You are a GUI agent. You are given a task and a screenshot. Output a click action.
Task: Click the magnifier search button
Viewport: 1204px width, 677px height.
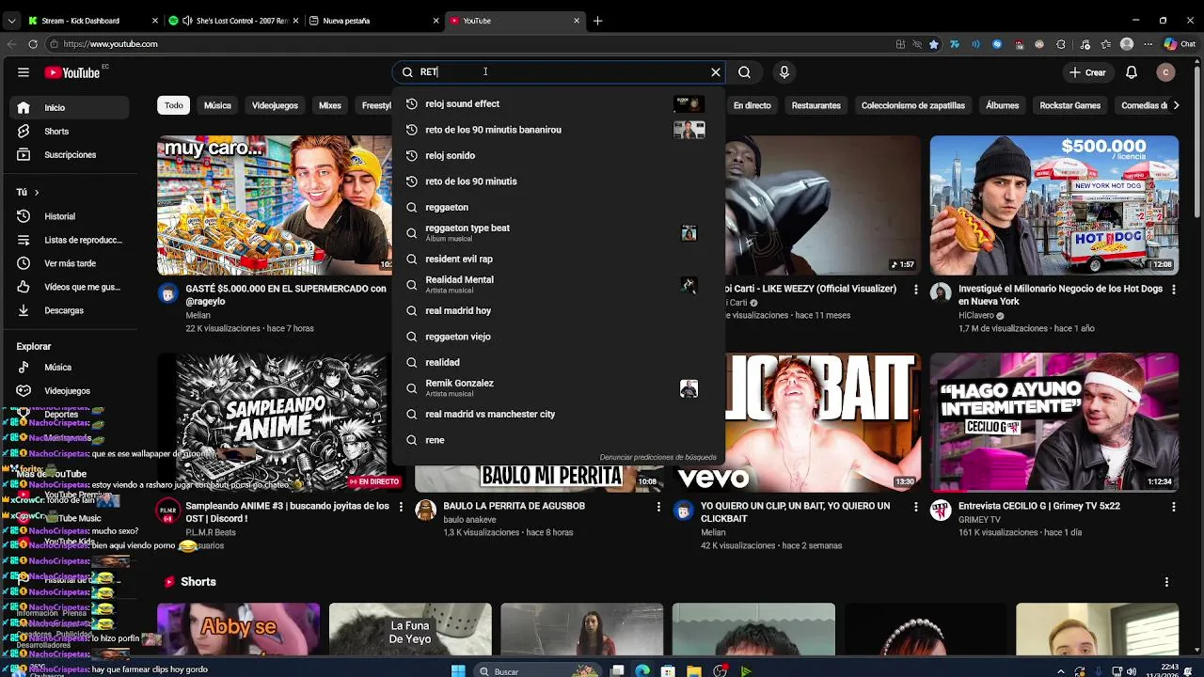coord(744,72)
